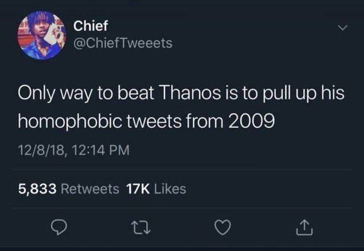The image size is (364, 251).
Task: Select the tweet's first line mentioning Thanos
Action: tap(182, 93)
